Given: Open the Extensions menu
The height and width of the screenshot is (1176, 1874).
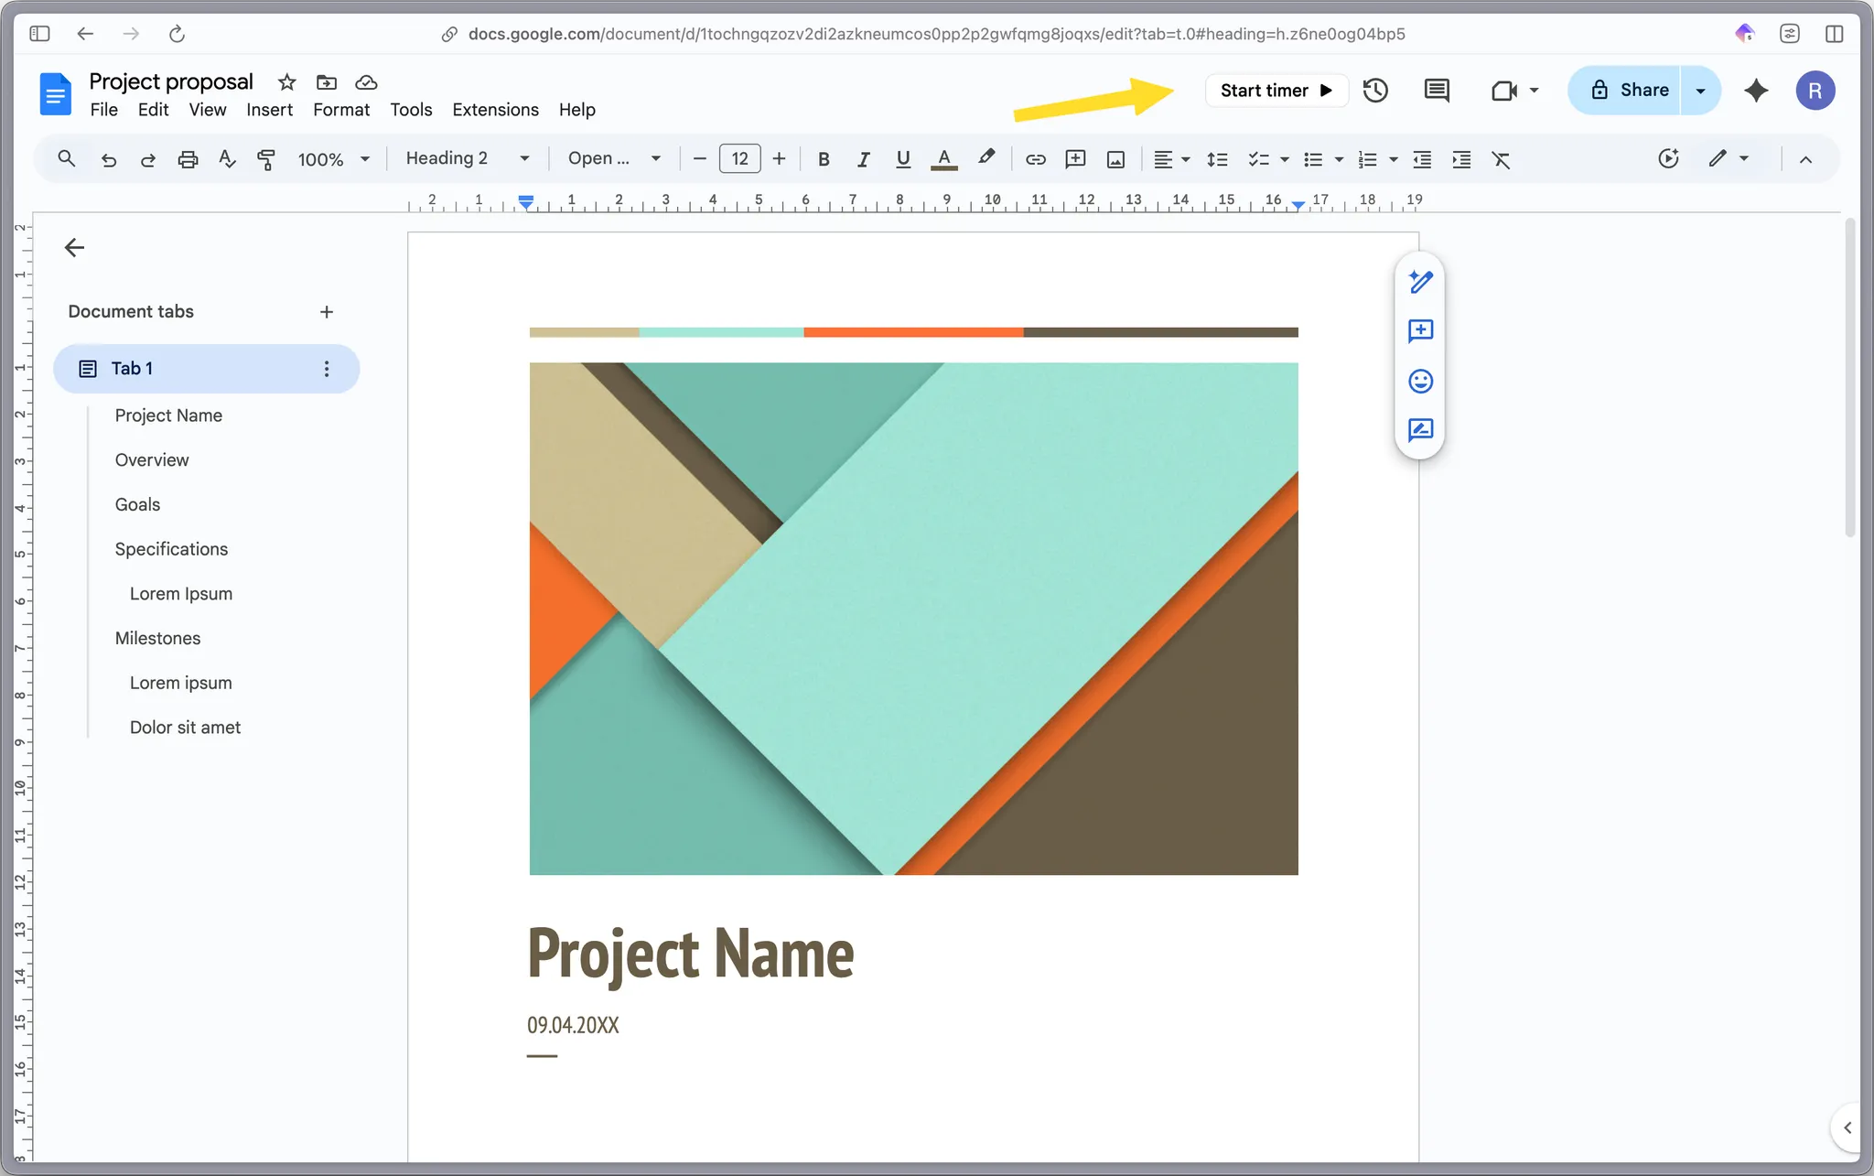Looking at the screenshot, I should (495, 110).
